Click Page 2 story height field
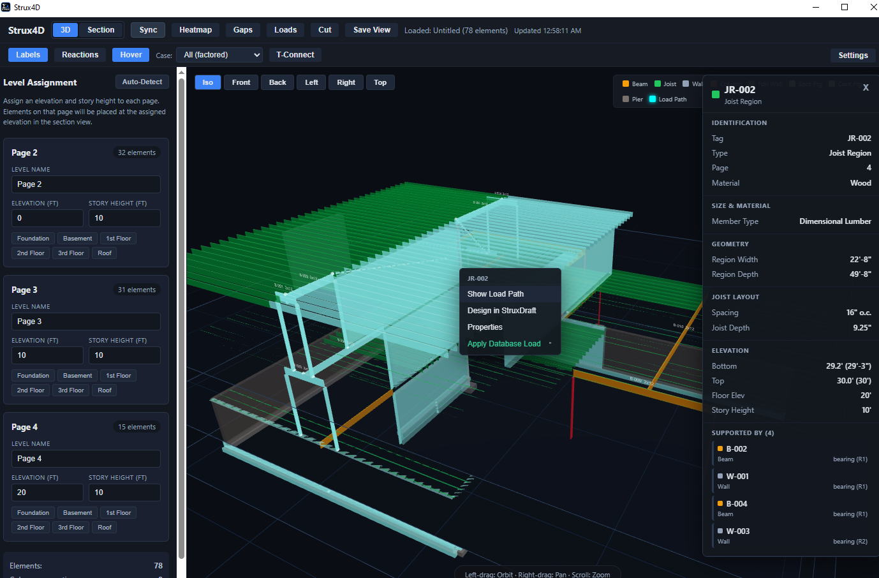Image resolution: width=879 pixels, height=578 pixels. [124, 218]
